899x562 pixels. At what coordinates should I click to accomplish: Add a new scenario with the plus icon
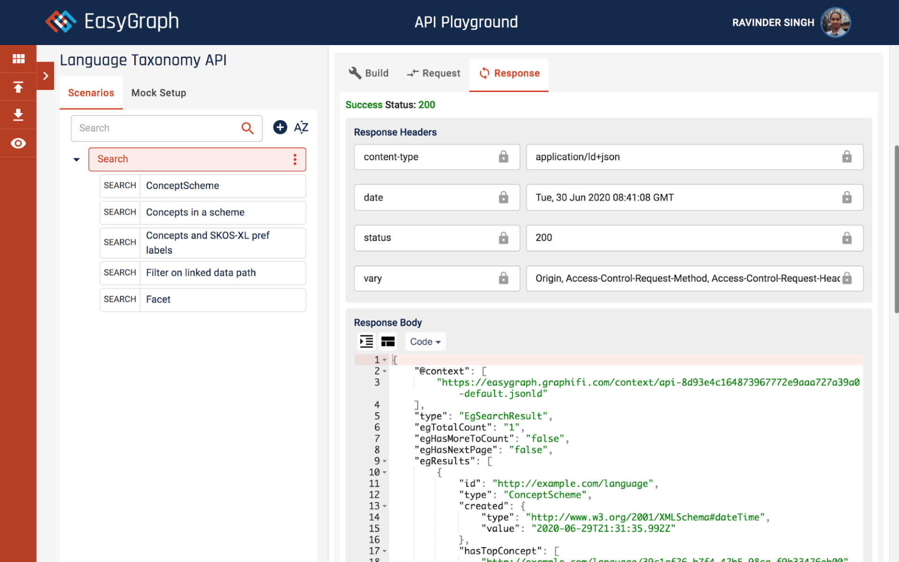click(280, 127)
